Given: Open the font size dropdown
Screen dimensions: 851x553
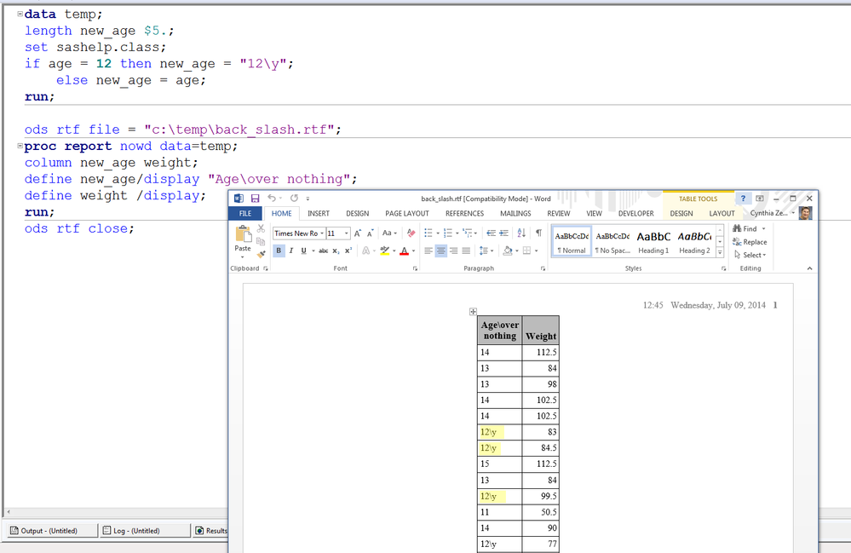Looking at the screenshot, I should pos(345,233).
